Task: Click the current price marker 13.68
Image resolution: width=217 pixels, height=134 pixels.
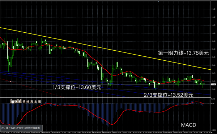Action: click(x=213, y=84)
